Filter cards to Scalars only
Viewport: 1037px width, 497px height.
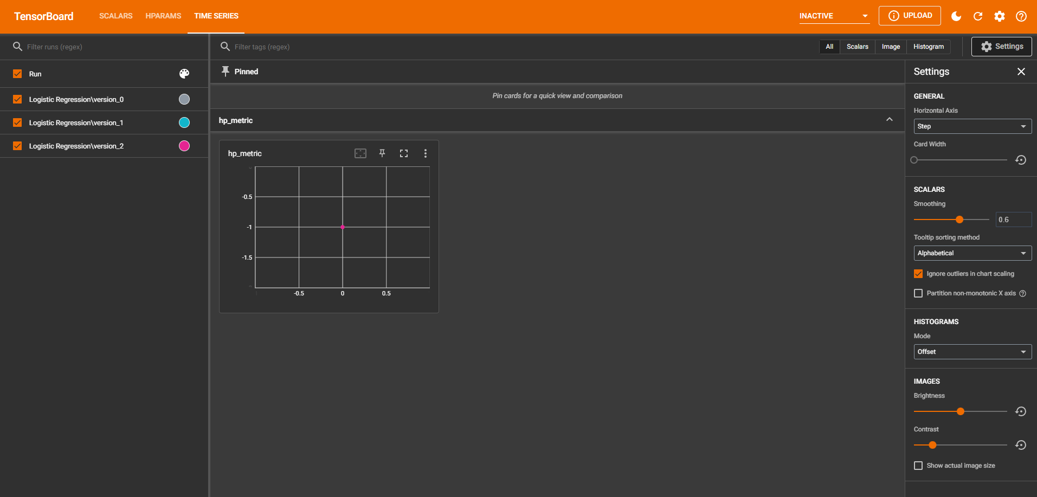coord(858,47)
